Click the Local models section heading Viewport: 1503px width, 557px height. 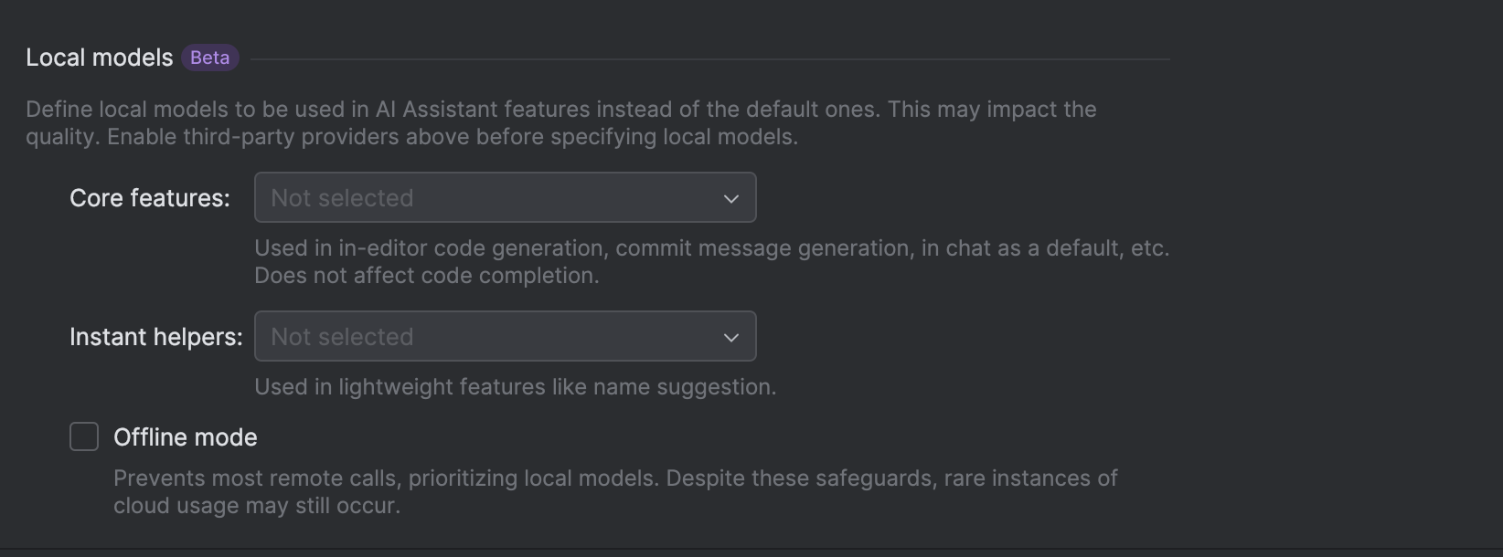coord(99,58)
